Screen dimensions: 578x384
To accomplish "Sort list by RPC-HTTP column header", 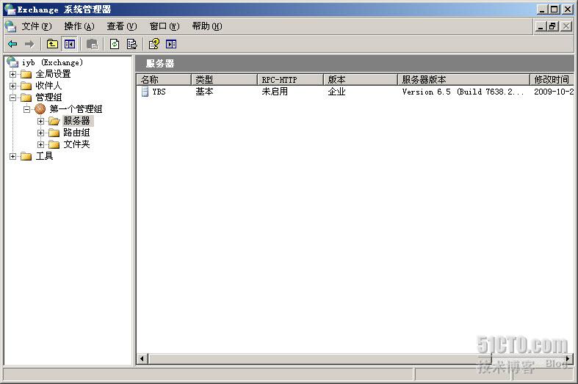I will coord(291,79).
